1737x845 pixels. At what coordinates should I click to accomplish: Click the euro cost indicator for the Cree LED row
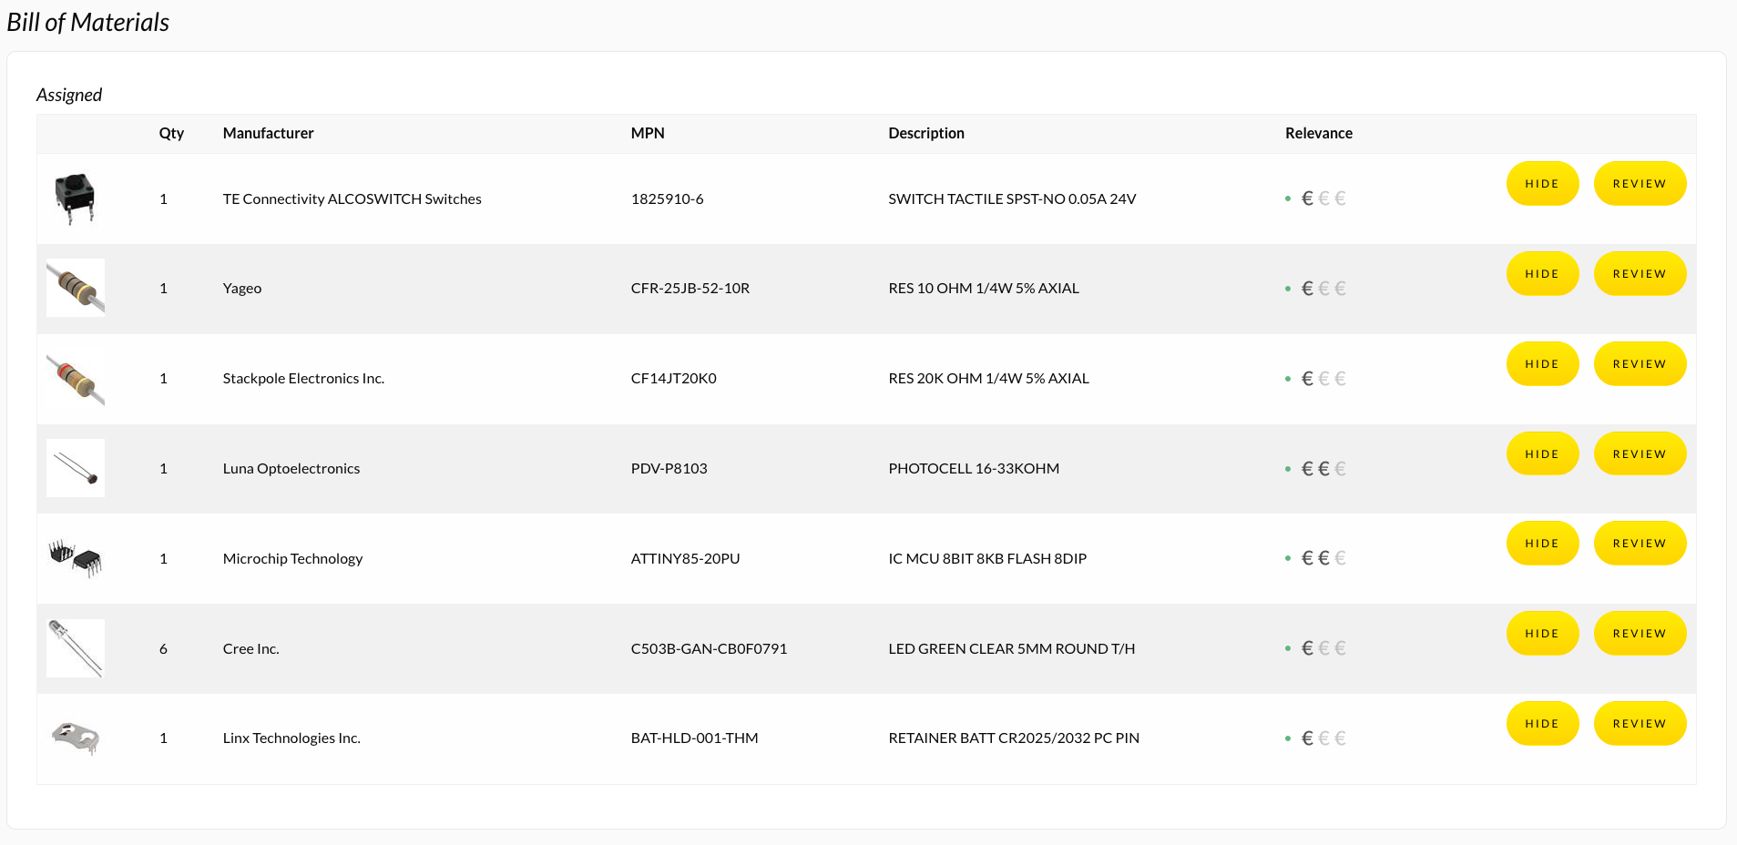tap(1308, 646)
